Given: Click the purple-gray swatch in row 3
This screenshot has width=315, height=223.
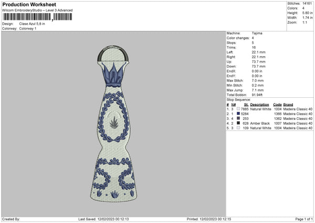Looking at the screenshot, I should [x=238, y=118].
